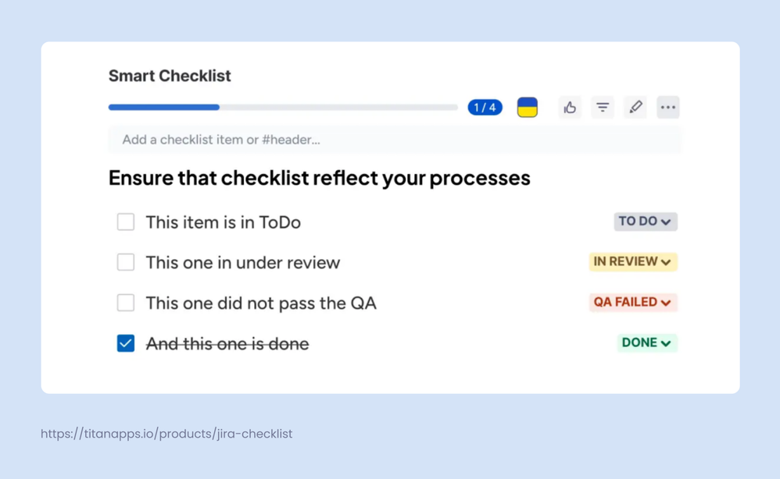780x479 pixels.
Task: Click the thumbs up icon
Action: [x=570, y=107]
